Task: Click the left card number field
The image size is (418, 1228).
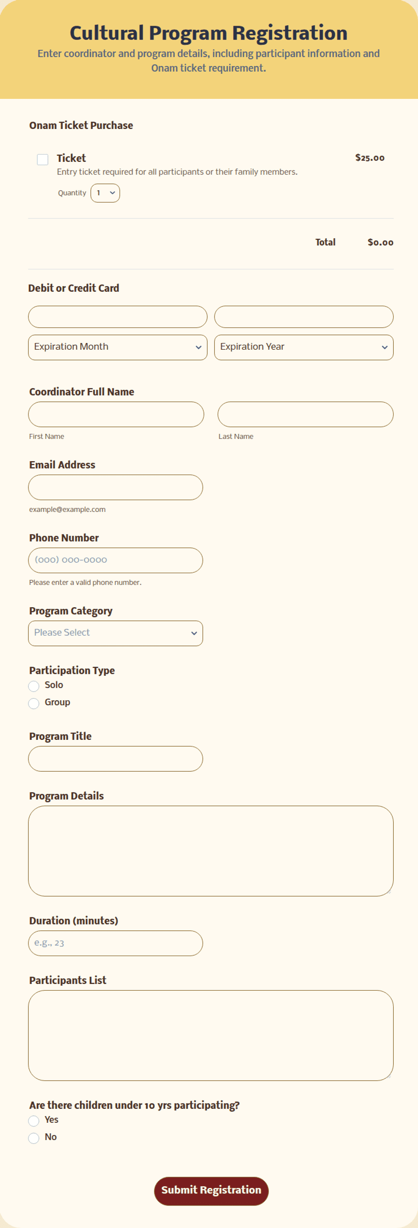Action: coord(118,316)
